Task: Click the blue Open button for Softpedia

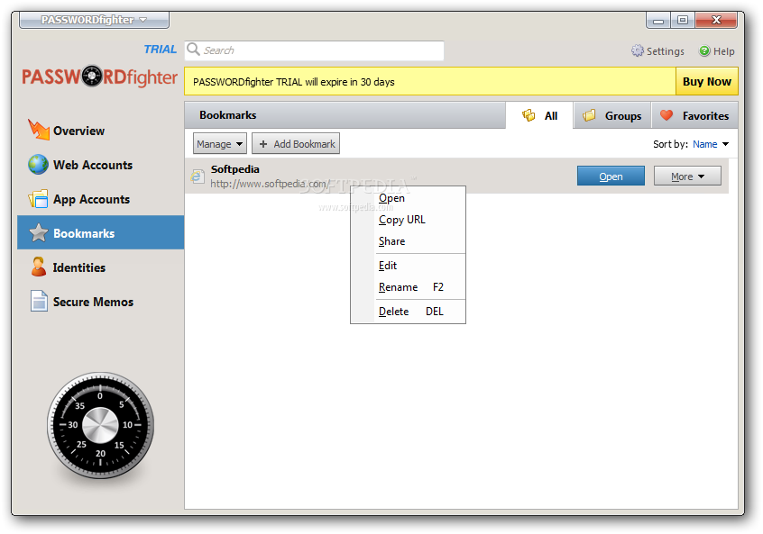Action: pos(611,176)
